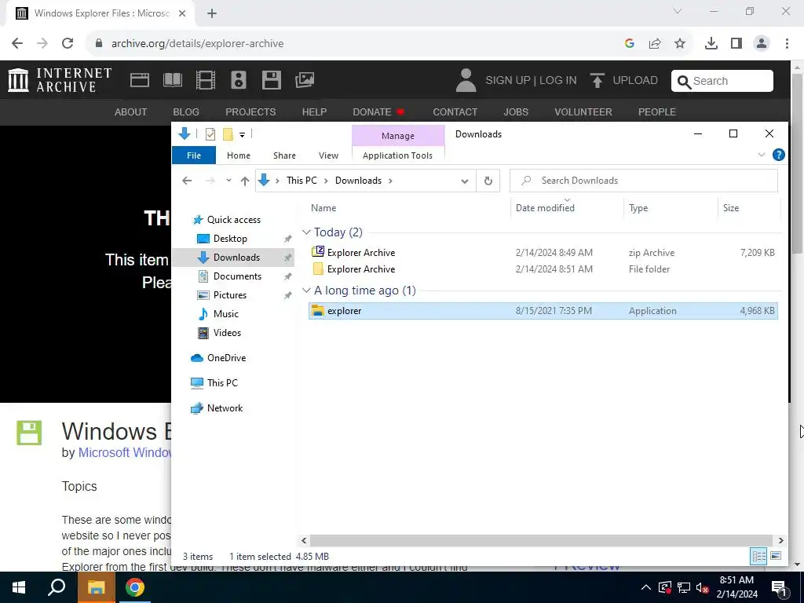Viewport: 804px width, 603px height.
Task: Go up one folder level
Action: click(x=245, y=181)
